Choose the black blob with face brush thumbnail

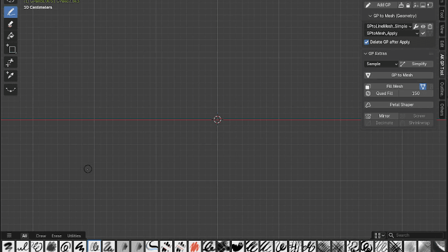click(238, 246)
